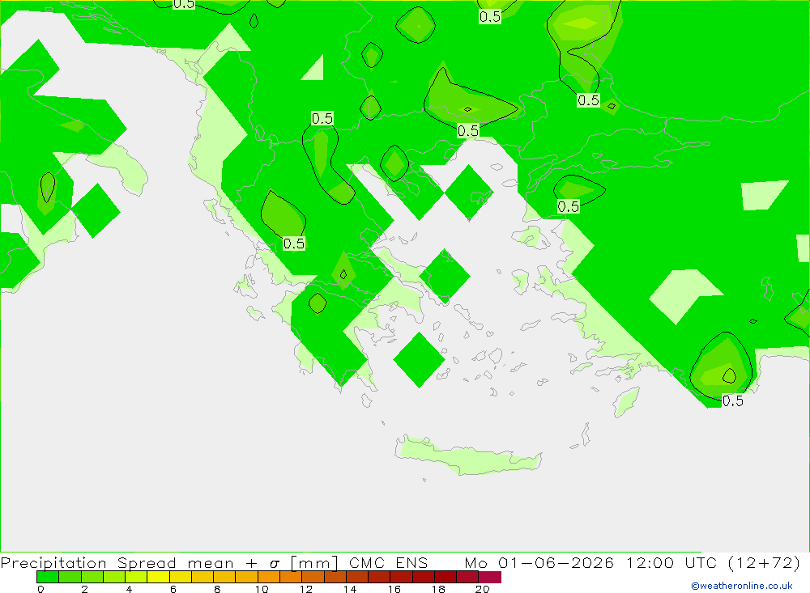
Task: Select the yellow-green legend swatch at value 4
Action: [x=136, y=577]
